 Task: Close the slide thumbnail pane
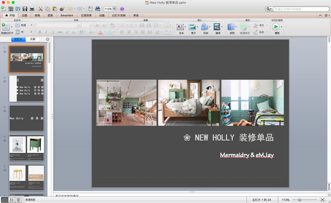(47, 39)
